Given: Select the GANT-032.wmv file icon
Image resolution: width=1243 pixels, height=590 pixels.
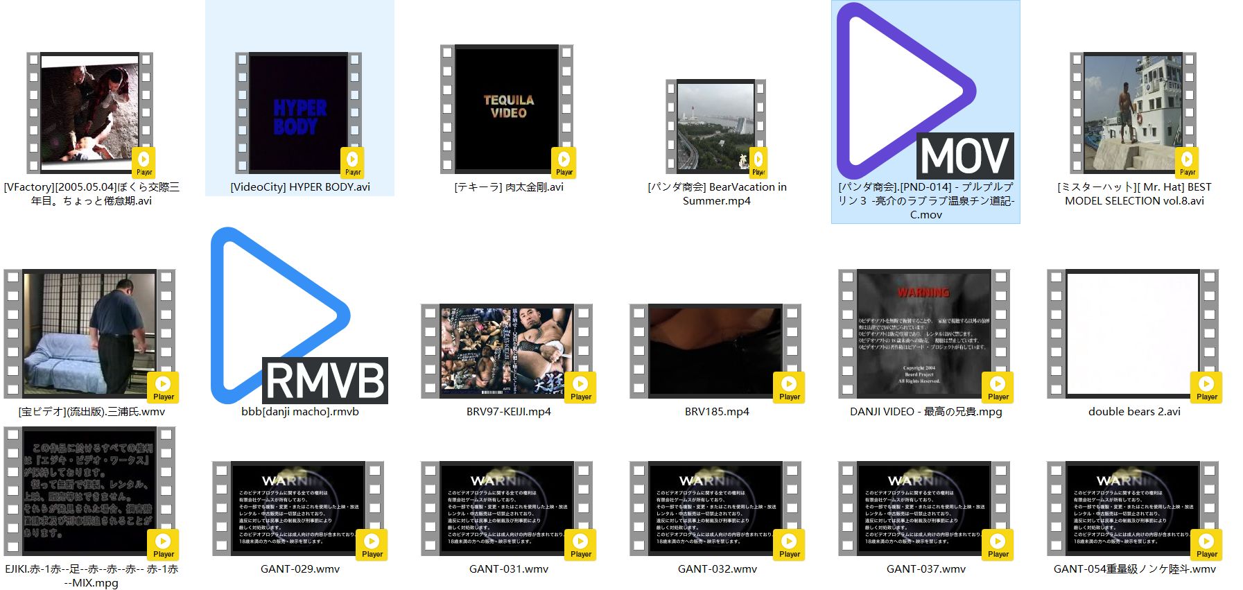Looking at the screenshot, I should [715, 508].
